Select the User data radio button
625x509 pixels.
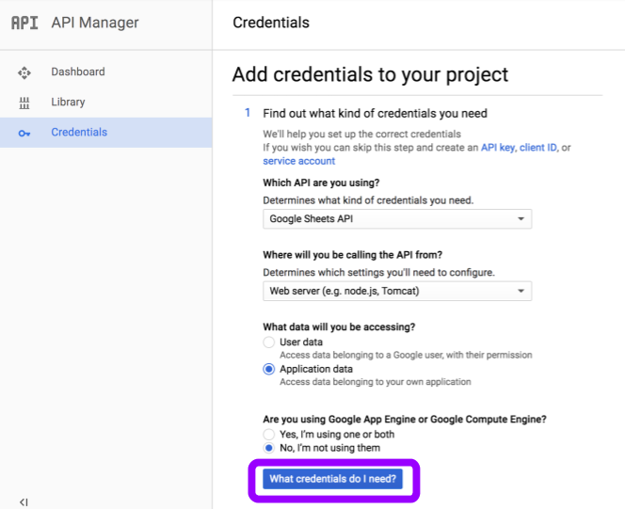[269, 342]
